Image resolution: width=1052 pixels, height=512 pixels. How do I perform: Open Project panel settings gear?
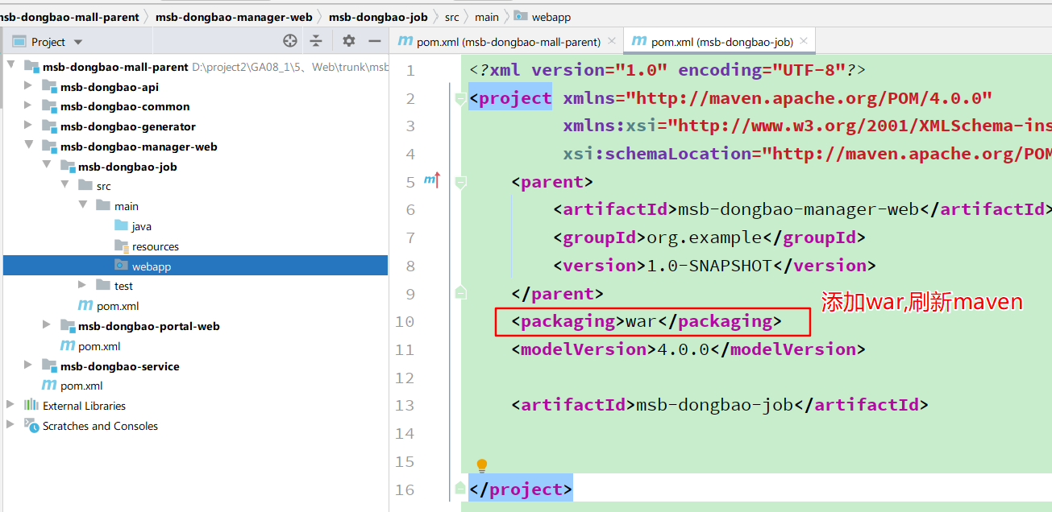348,41
